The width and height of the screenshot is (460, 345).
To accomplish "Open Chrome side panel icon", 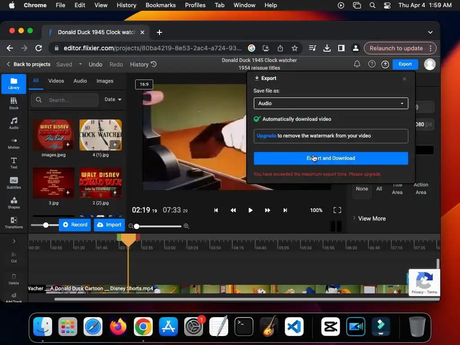I will (x=341, y=48).
